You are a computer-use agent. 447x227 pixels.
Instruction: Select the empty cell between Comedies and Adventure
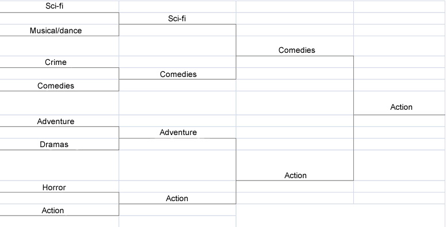click(59, 103)
